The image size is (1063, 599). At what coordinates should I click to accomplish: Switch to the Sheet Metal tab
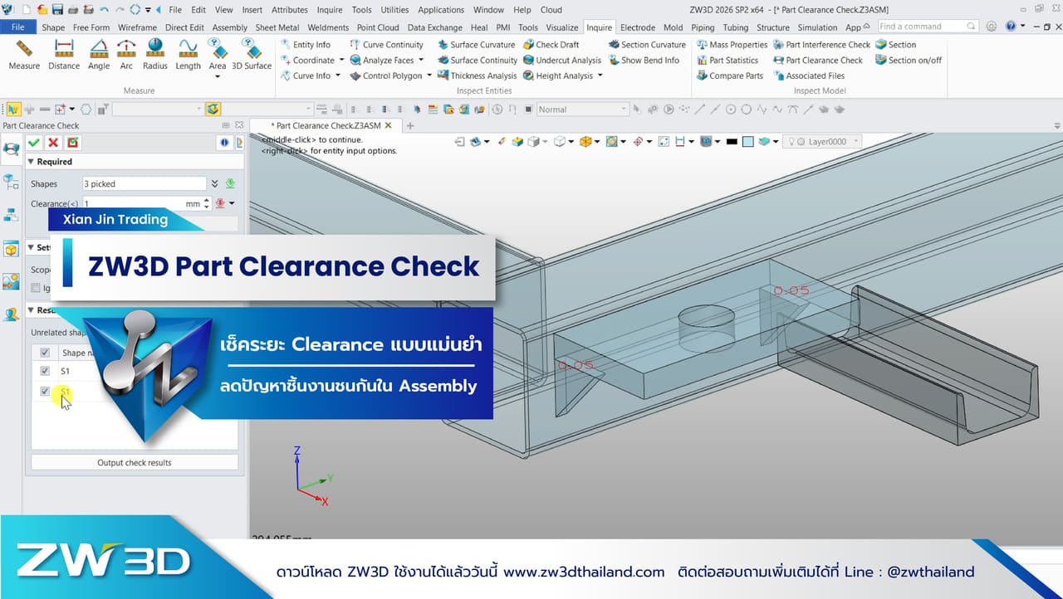coord(277,27)
